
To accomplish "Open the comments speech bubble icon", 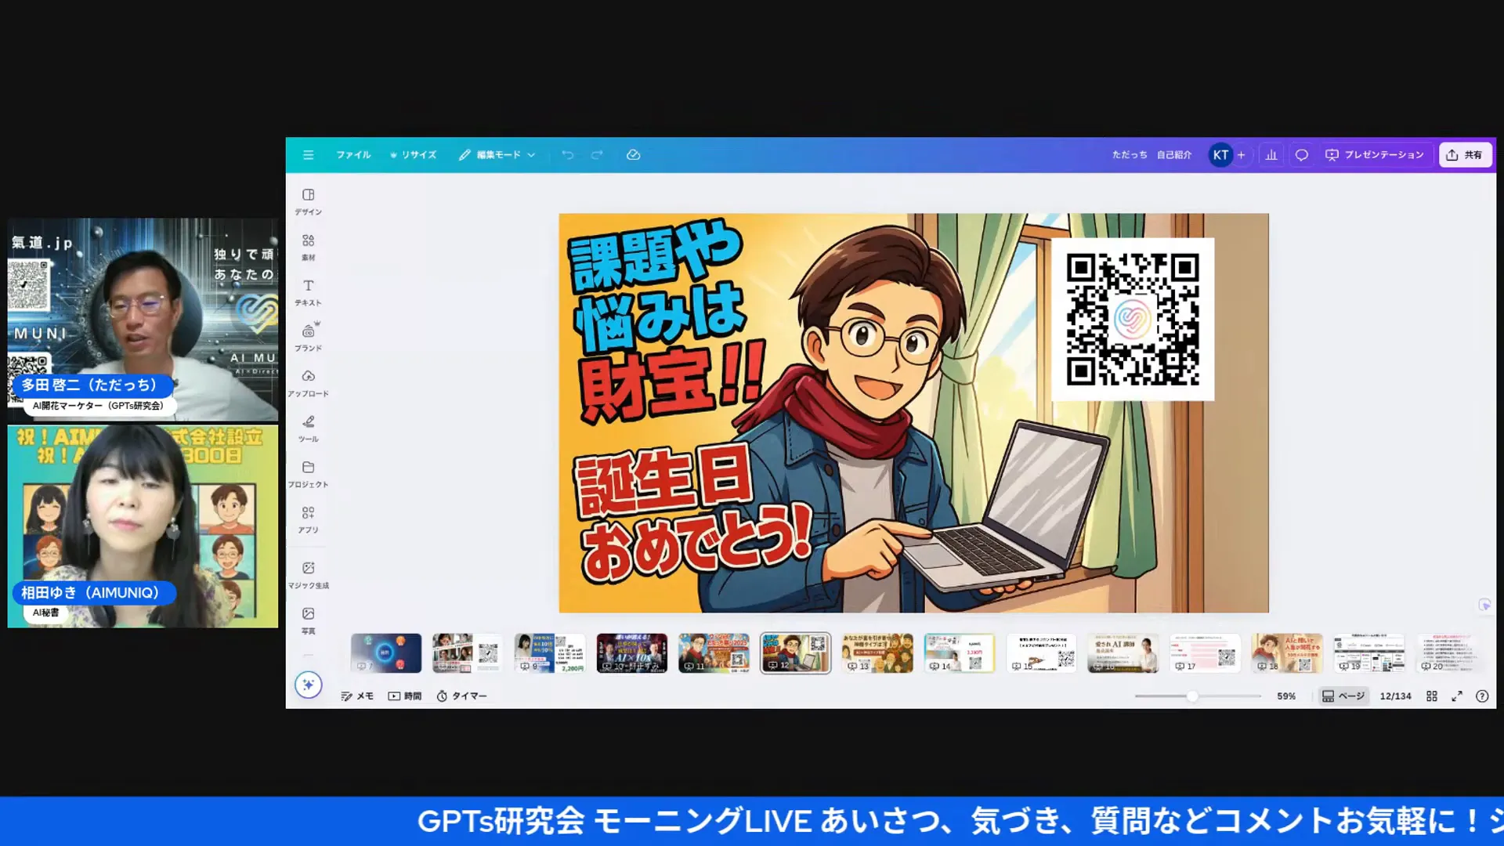I will 1301,155.
